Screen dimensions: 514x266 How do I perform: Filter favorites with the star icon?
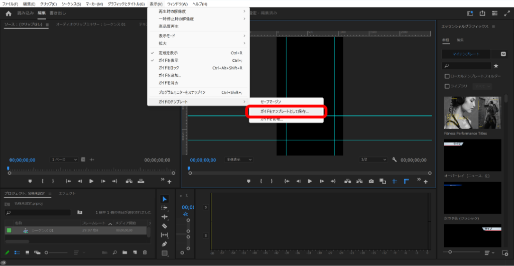pos(496,66)
